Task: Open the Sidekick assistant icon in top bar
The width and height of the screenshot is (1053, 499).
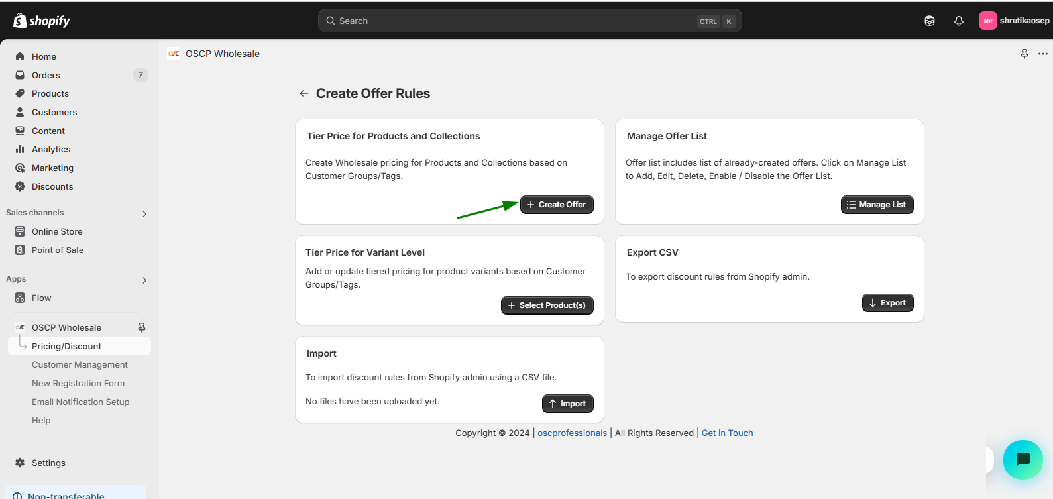Action: pyautogui.click(x=930, y=21)
